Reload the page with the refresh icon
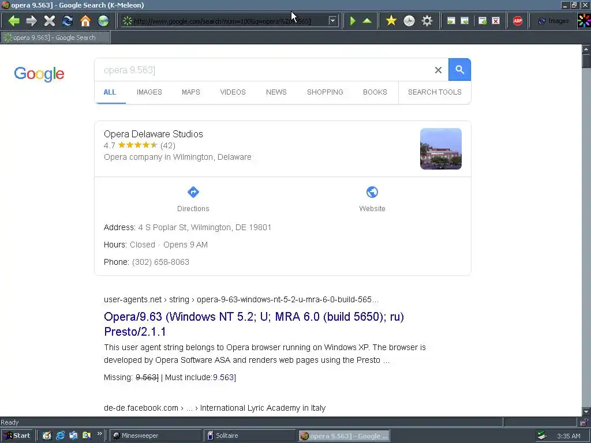 coord(68,21)
